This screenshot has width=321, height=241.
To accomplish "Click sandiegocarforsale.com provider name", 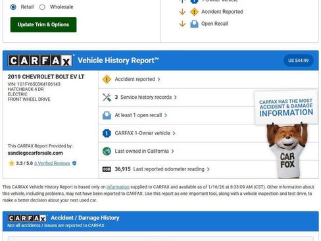I will point(35,153).
